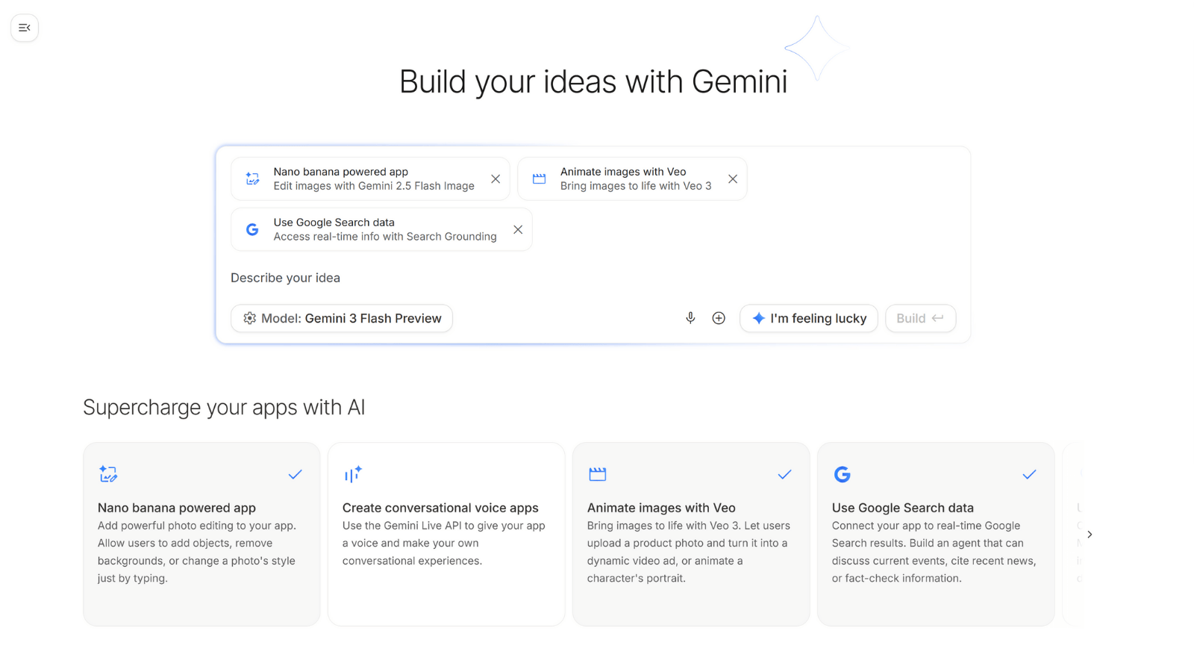Toggle the checkmark on Animate images card
Image resolution: width=1194 pixels, height=672 pixels.
[x=785, y=474]
